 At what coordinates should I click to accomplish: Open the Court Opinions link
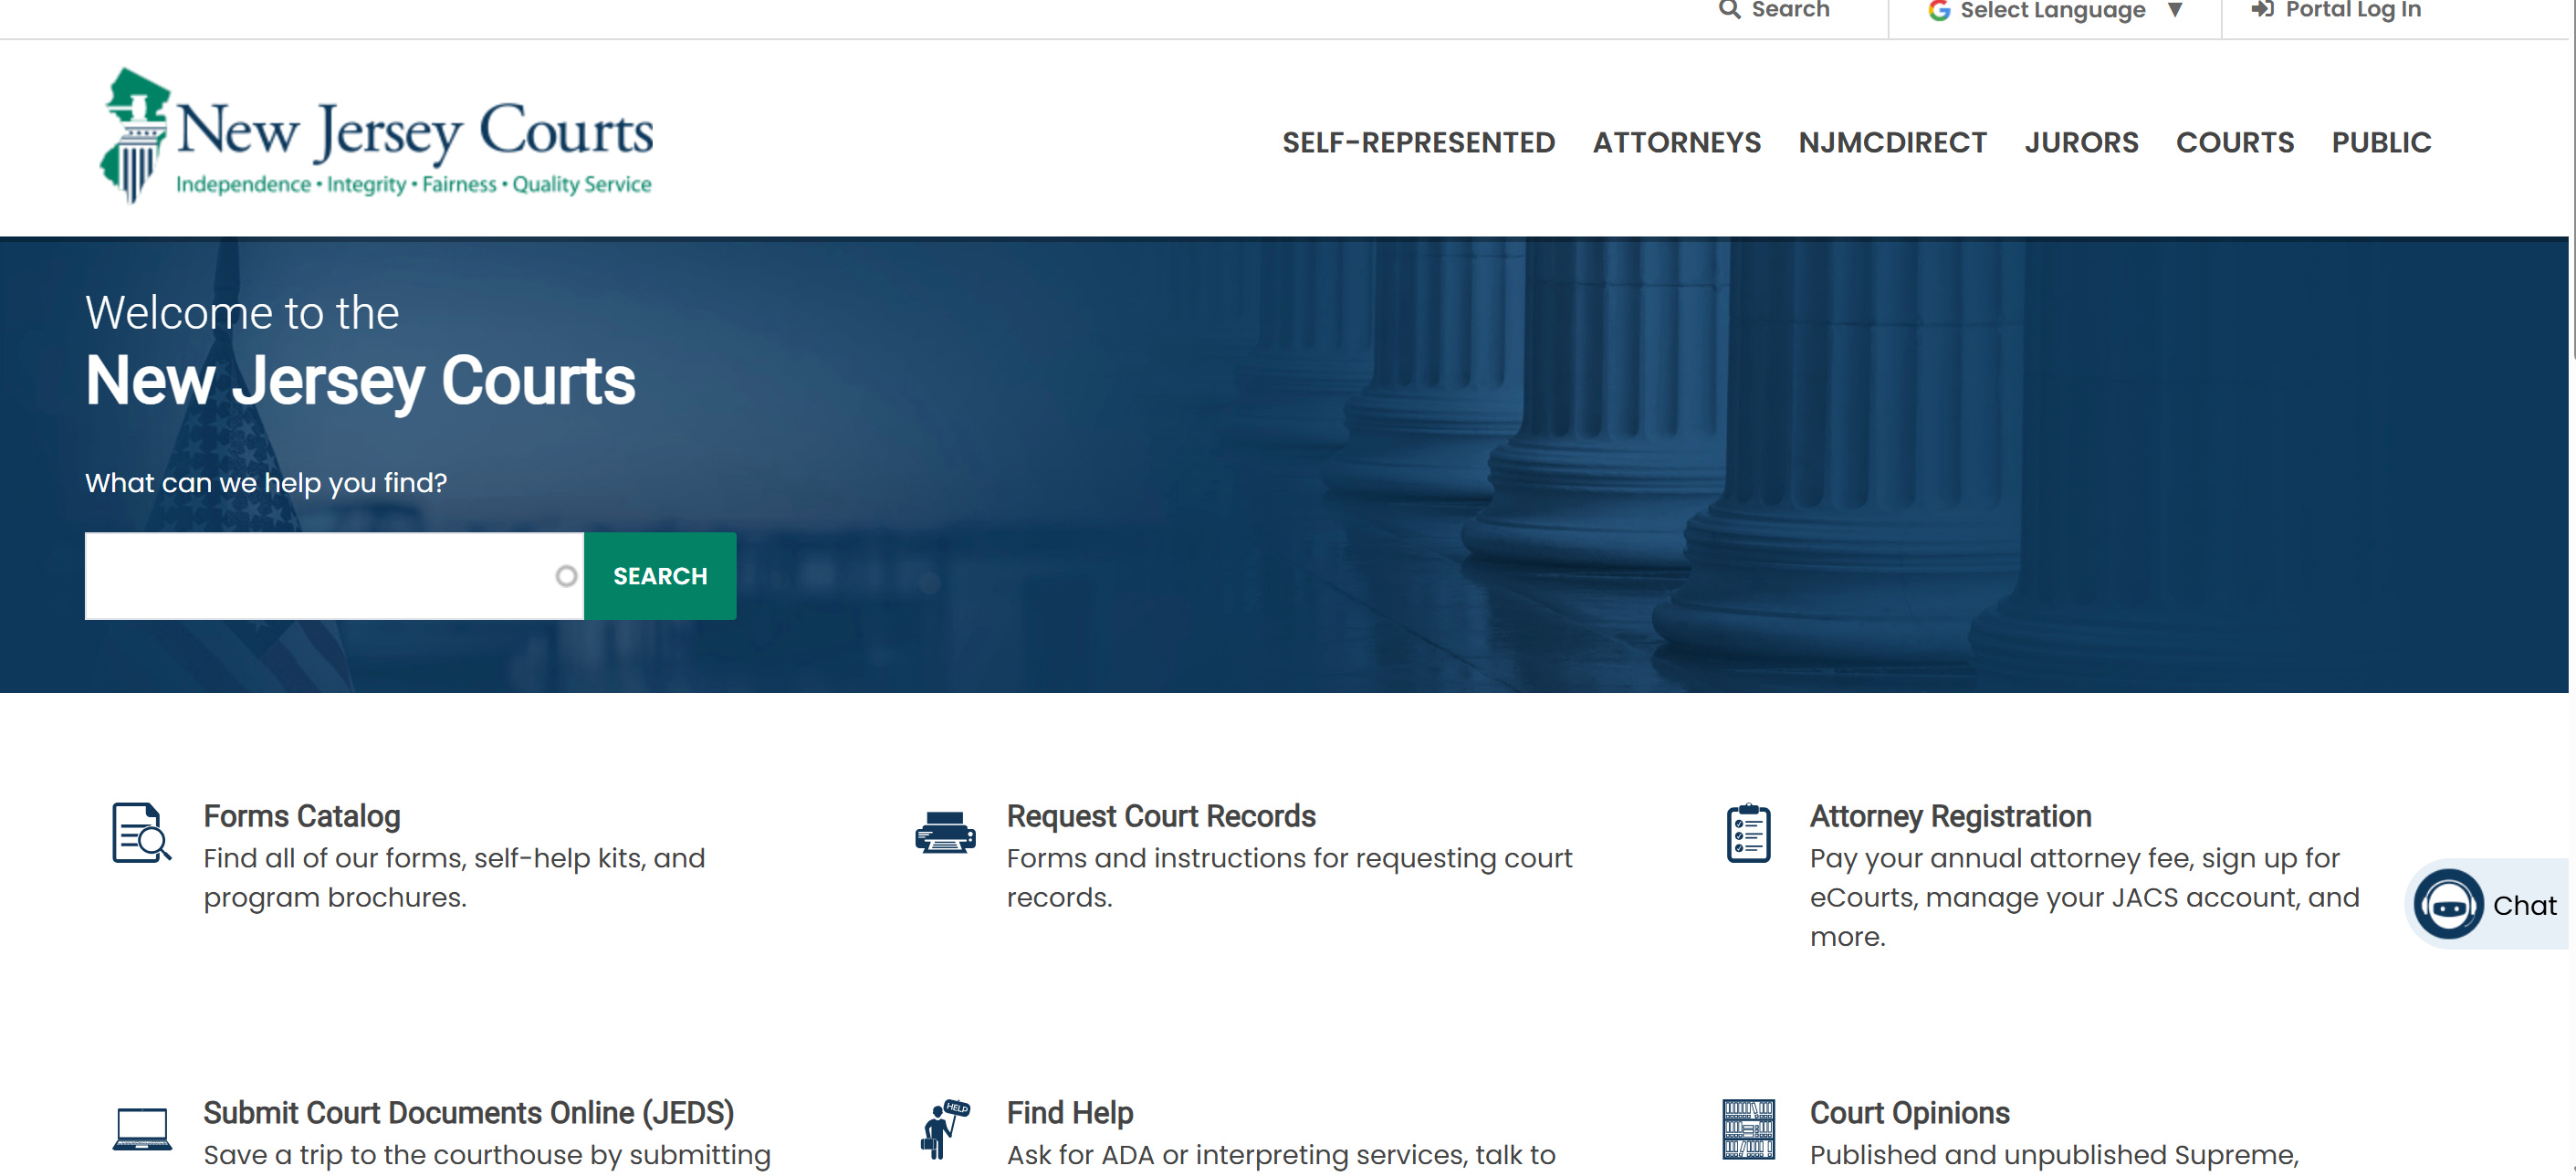[1909, 1113]
